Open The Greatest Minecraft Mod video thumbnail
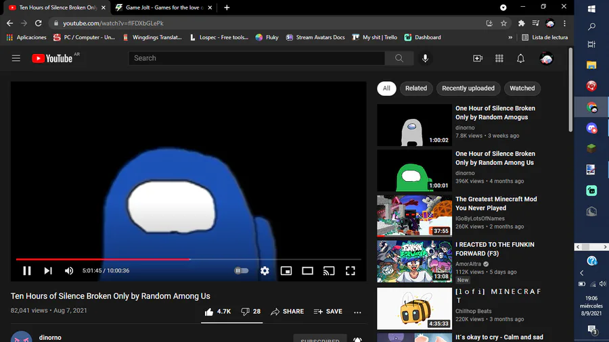The image size is (609, 342). coord(414,216)
